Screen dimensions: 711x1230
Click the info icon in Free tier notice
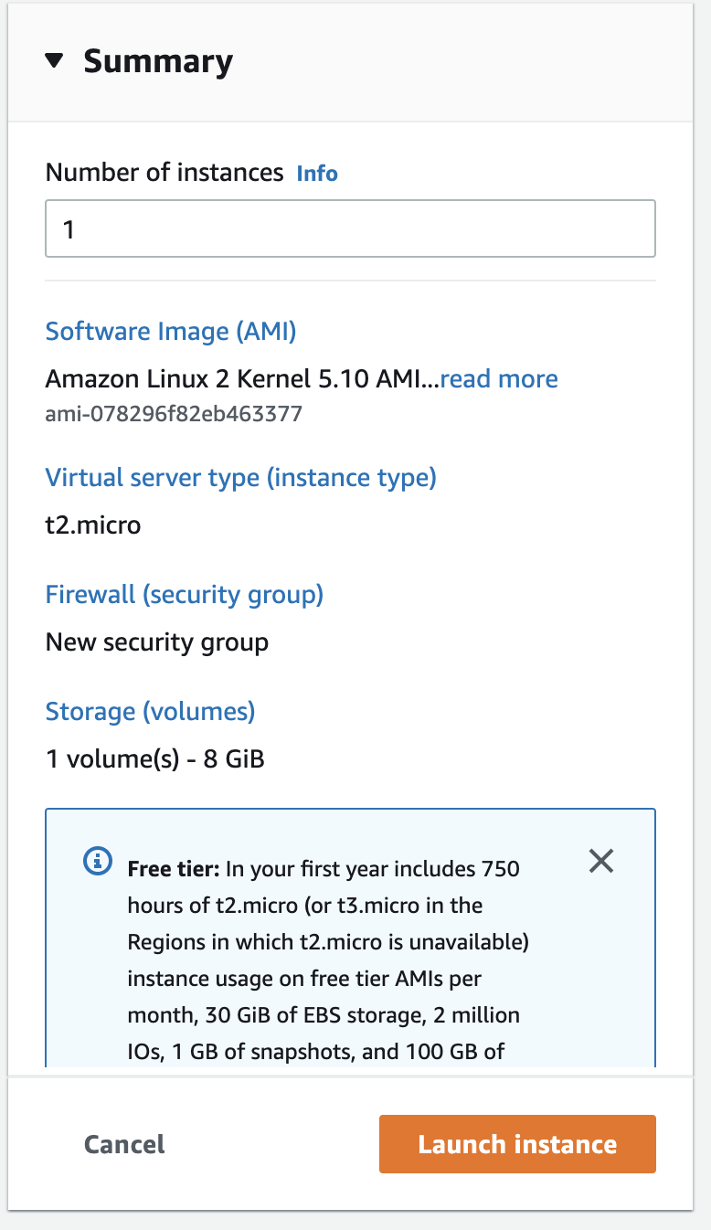point(98,861)
